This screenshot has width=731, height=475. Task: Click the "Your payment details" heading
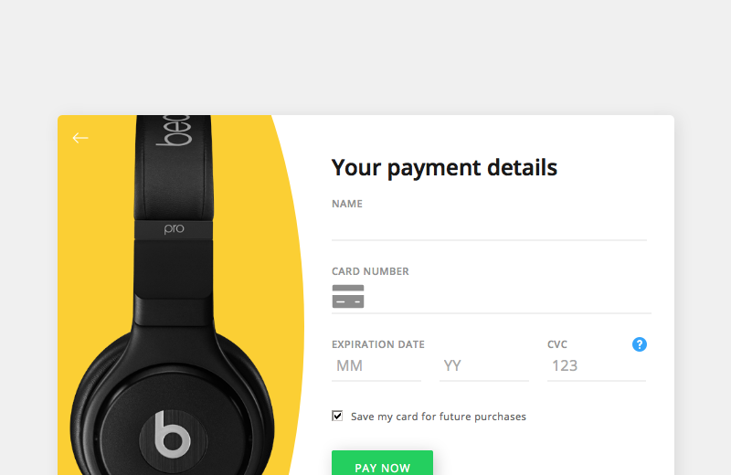(444, 168)
